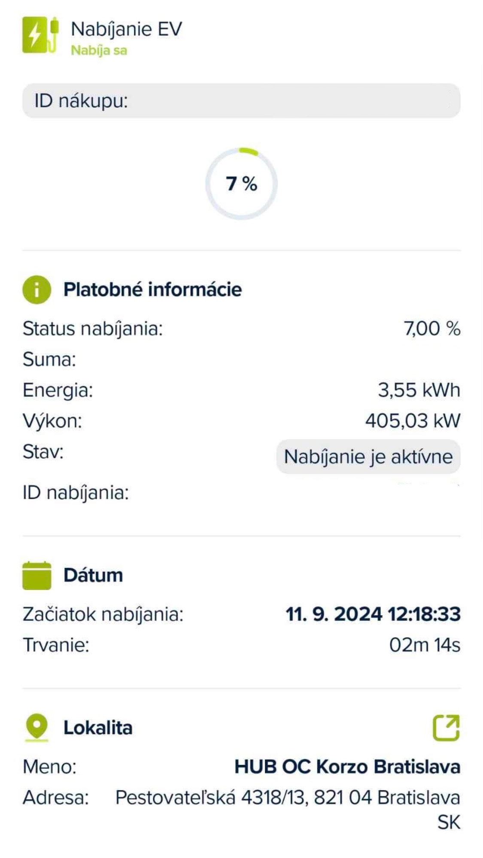
Task: Click the 7 % circular progress indicator
Action: tap(241, 184)
